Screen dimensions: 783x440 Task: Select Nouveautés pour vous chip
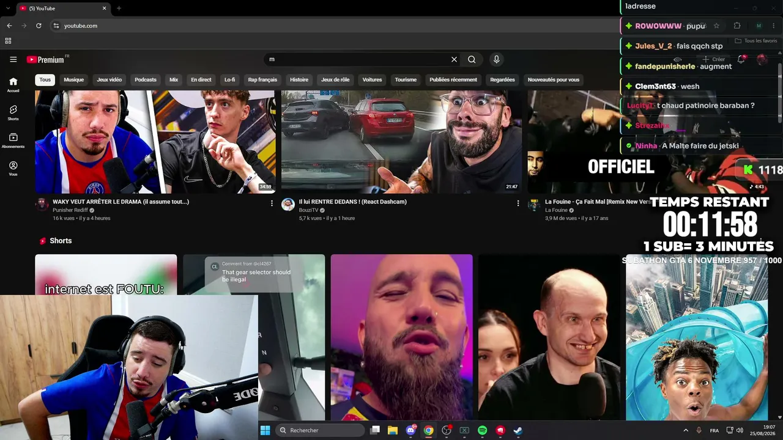[554, 79]
